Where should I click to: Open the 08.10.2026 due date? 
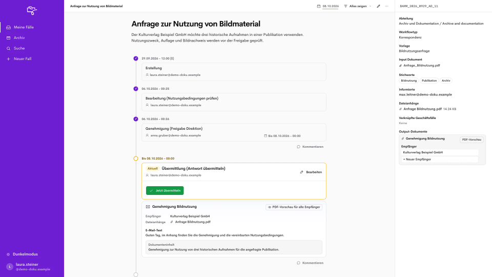(331, 6)
